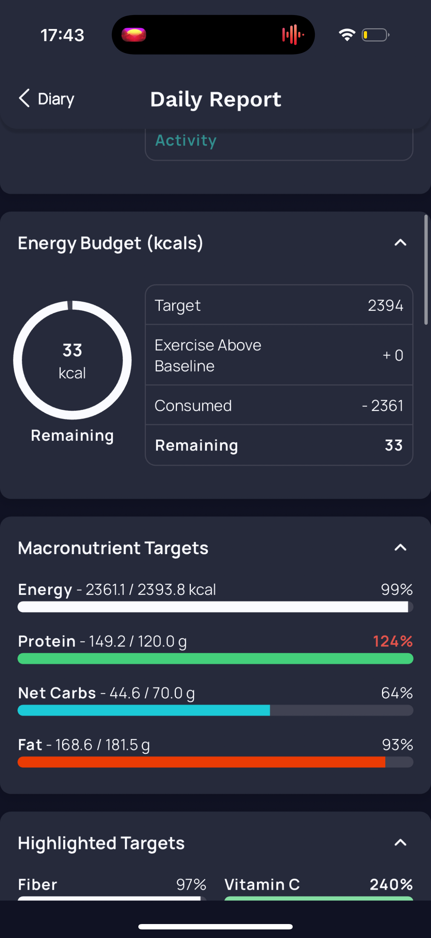Click the vertical scrollbar indicator
Image resolution: width=431 pixels, height=938 pixels.
426,269
